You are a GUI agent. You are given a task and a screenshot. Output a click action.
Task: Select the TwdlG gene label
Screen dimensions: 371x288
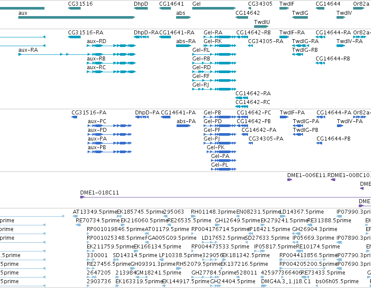[300, 13]
